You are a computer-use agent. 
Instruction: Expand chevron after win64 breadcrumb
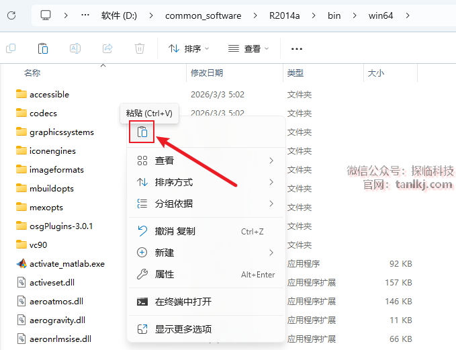tap(408, 15)
